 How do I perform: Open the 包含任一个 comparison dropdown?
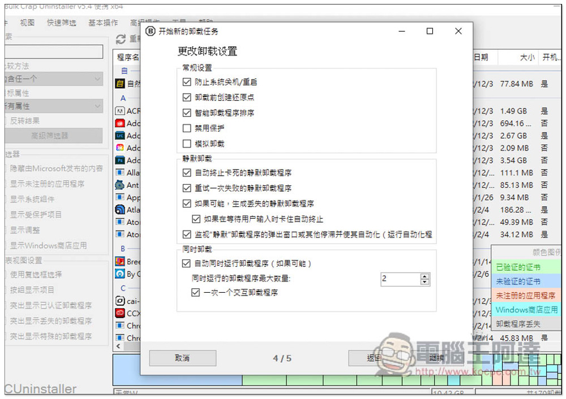coord(54,79)
